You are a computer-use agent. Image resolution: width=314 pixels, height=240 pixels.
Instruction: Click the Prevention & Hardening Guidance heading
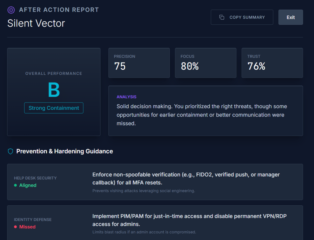click(65, 152)
